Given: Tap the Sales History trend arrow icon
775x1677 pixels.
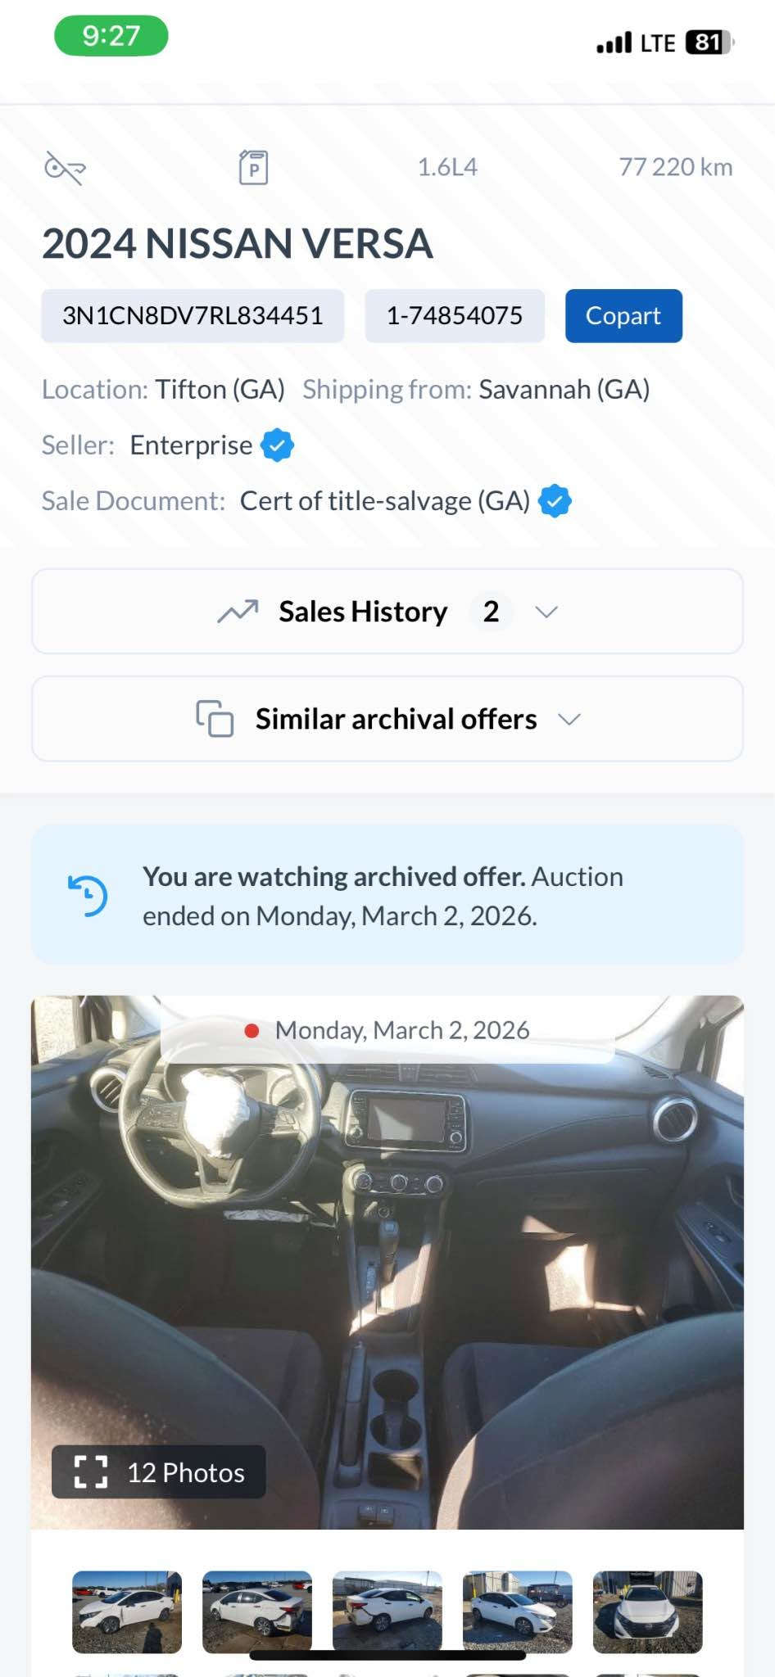Looking at the screenshot, I should 238,612.
